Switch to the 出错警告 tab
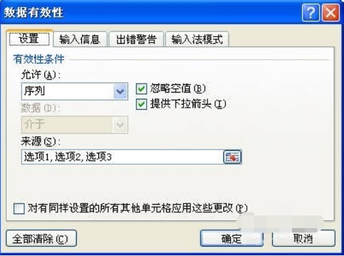 [x=136, y=39]
